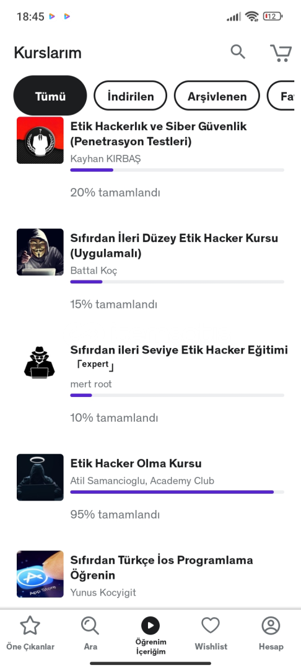Tap the Anonymous mask course thumbnail
The height and width of the screenshot is (670, 301).
coord(40,252)
